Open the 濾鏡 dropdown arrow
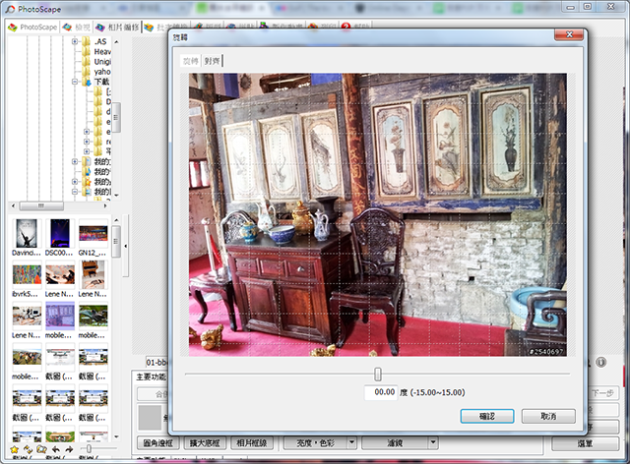 [x=435, y=442]
